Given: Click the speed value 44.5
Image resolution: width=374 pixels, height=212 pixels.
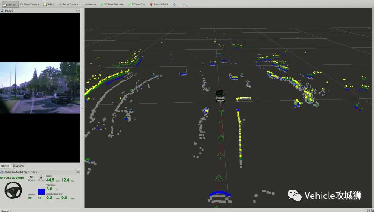Looking at the screenshot, I should [50, 180].
